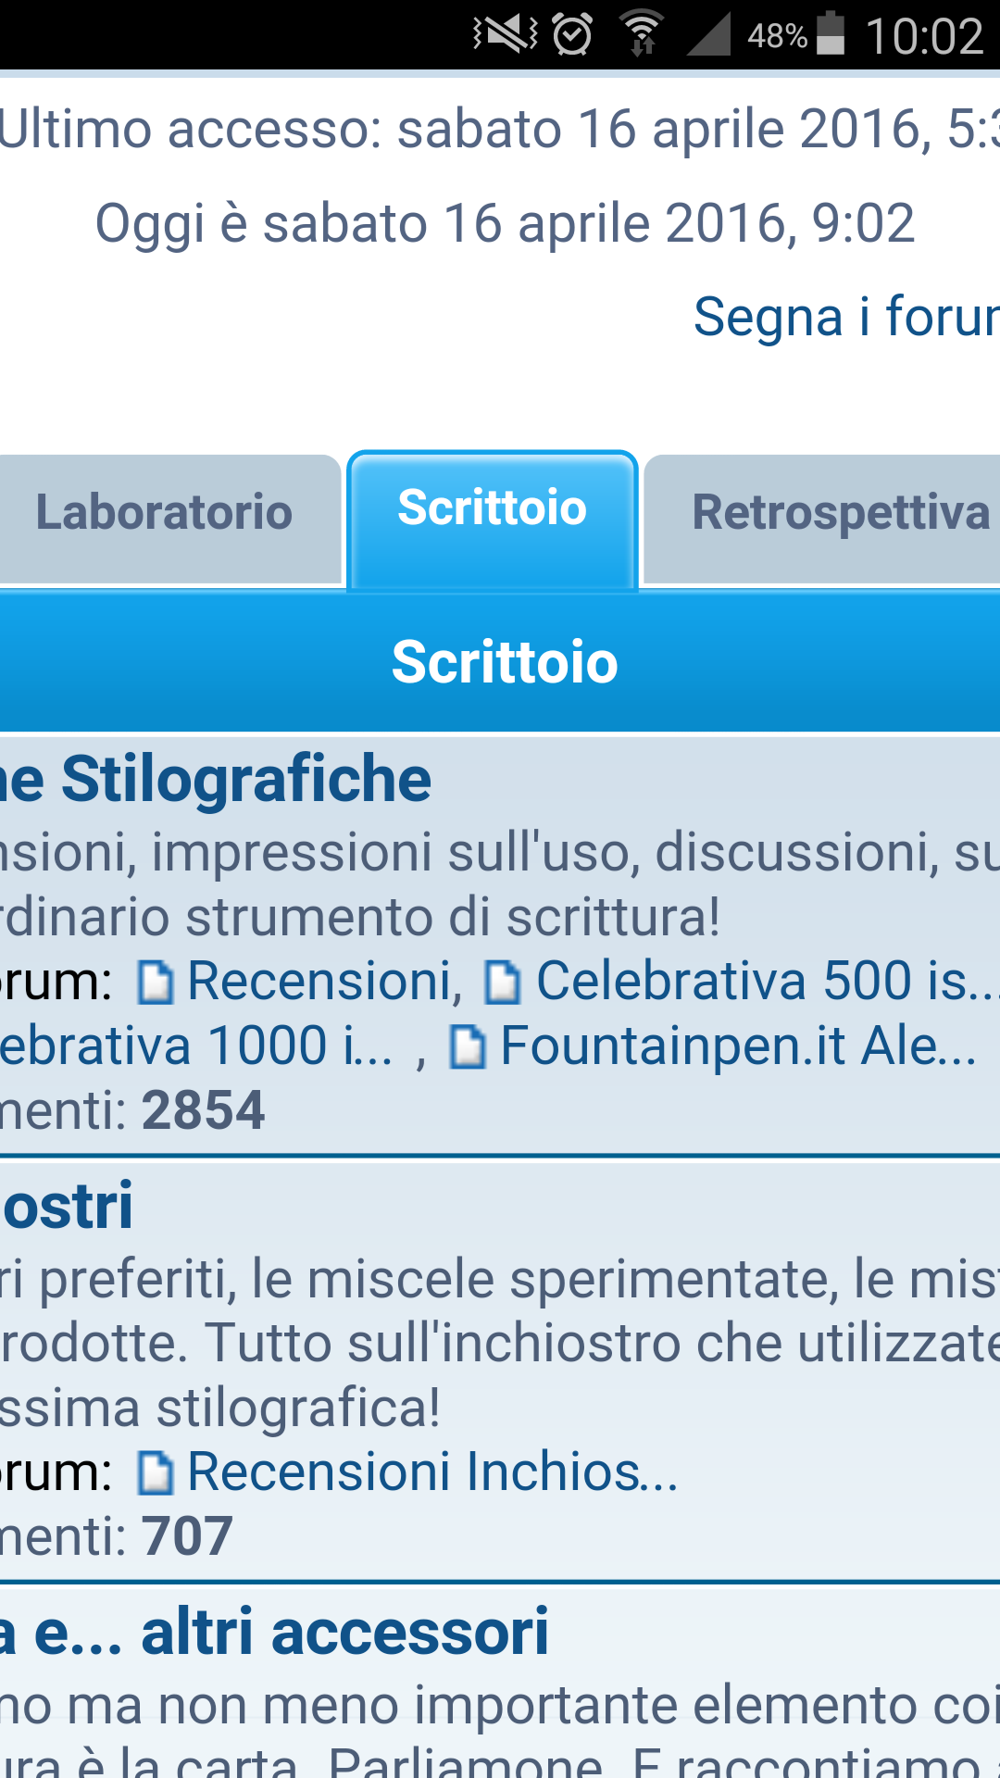
Task: Select the Scrittoio tab
Action: click(493, 508)
